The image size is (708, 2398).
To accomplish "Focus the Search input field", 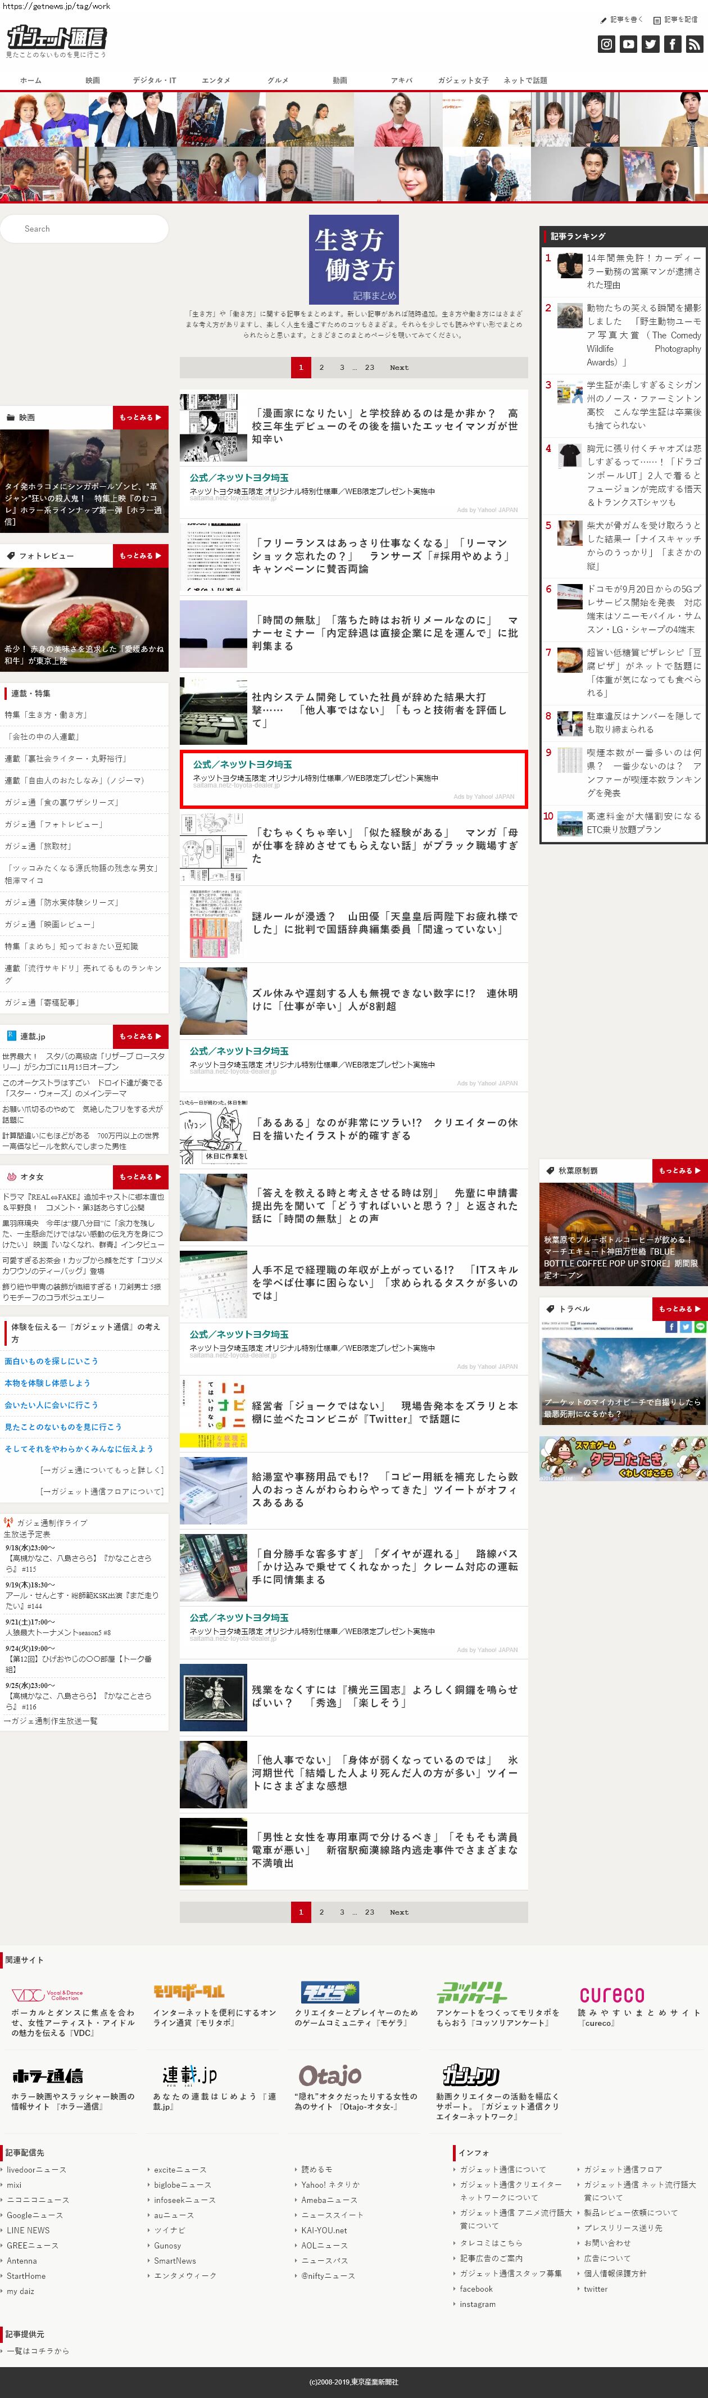I will (x=85, y=228).
